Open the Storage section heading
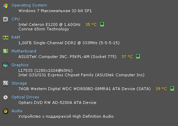 19,83
